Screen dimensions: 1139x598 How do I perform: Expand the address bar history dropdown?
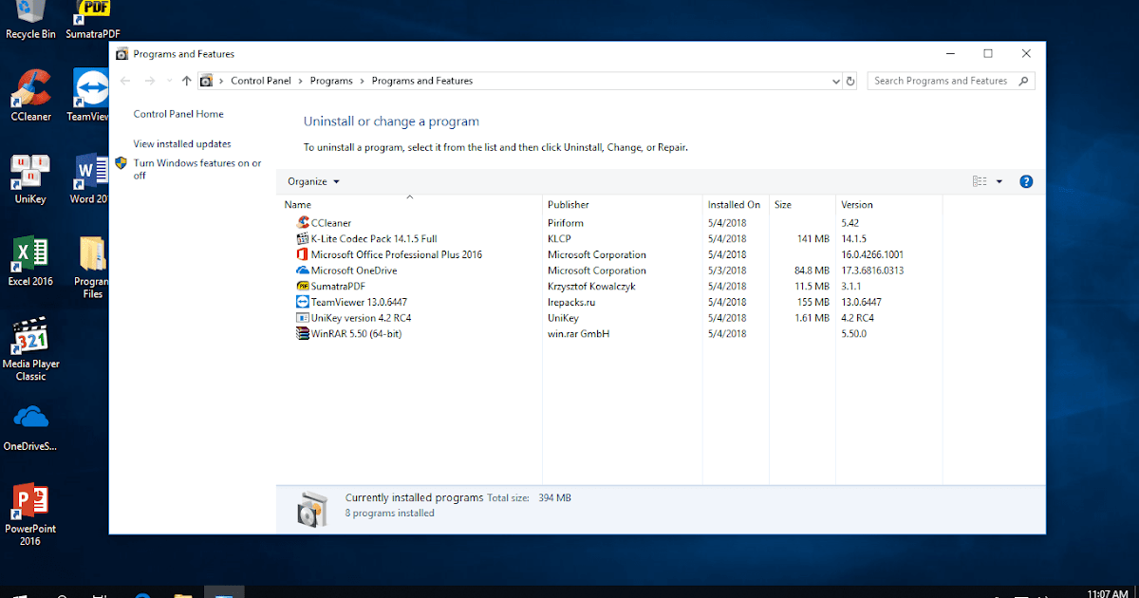835,81
